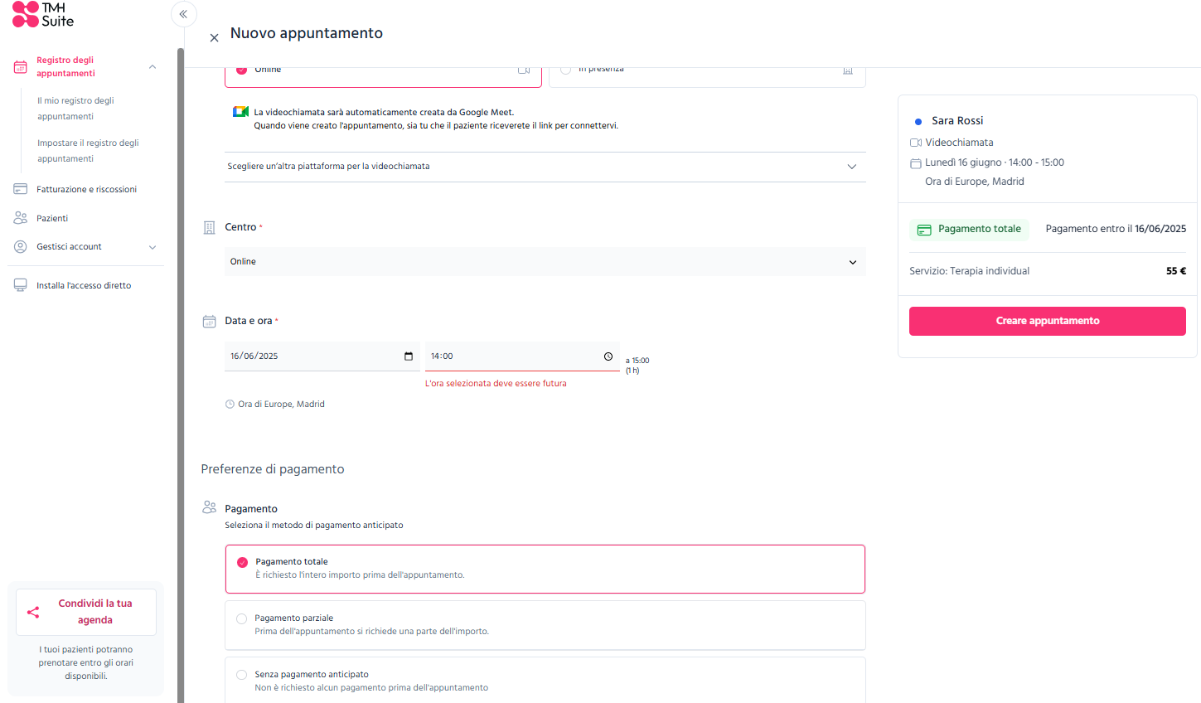Viewport: 1201px width, 703px height.
Task: Choose the Pagamento parziale option
Action: point(545,625)
